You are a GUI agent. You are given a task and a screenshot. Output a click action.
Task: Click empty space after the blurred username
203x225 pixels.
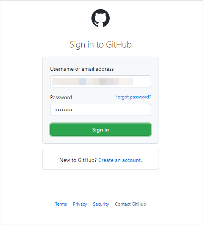coord(142,81)
